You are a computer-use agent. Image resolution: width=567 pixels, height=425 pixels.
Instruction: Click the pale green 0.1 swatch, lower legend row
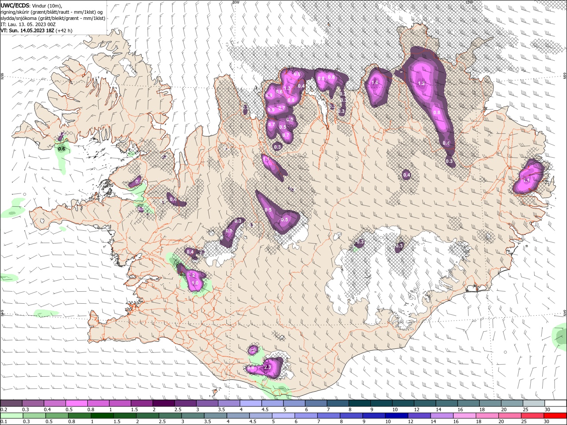point(12,416)
